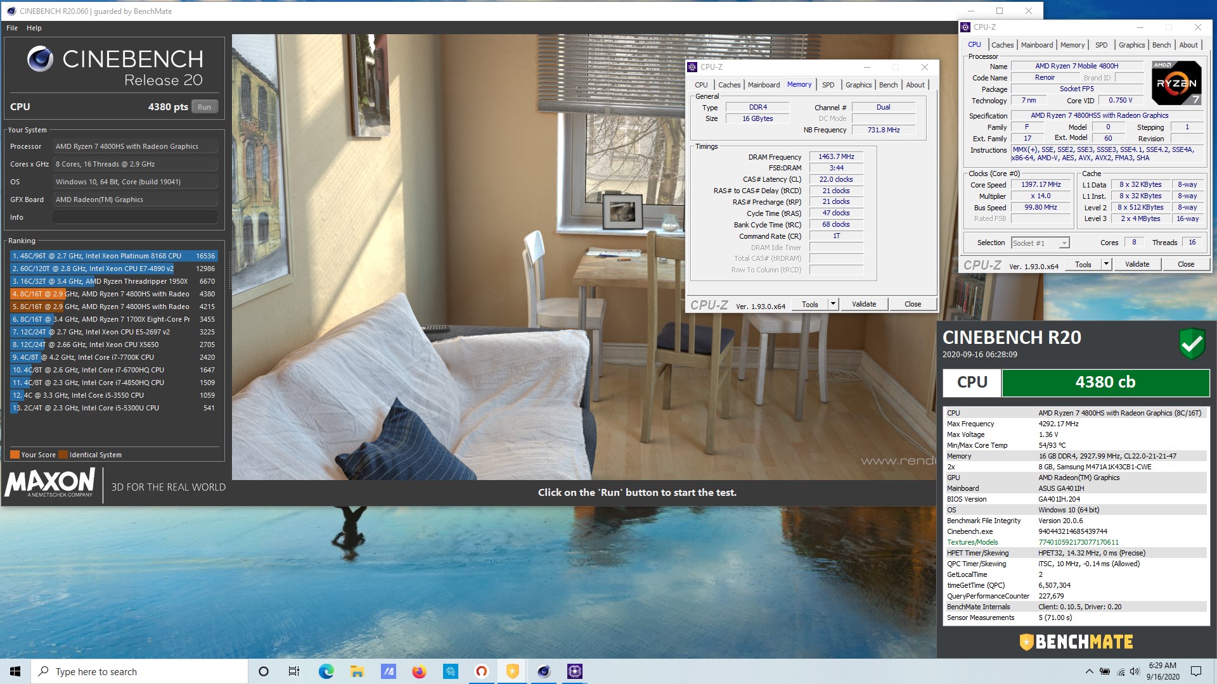Switch to CPU tab in memory CPU-Z window
1217x684 pixels.
[701, 85]
